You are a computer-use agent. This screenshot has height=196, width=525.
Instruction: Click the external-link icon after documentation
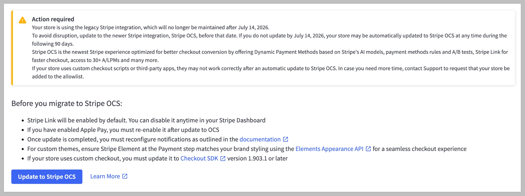tap(285, 139)
